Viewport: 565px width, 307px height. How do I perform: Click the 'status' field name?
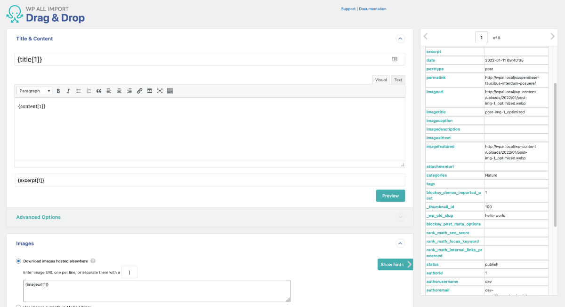[x=432, y=264]
